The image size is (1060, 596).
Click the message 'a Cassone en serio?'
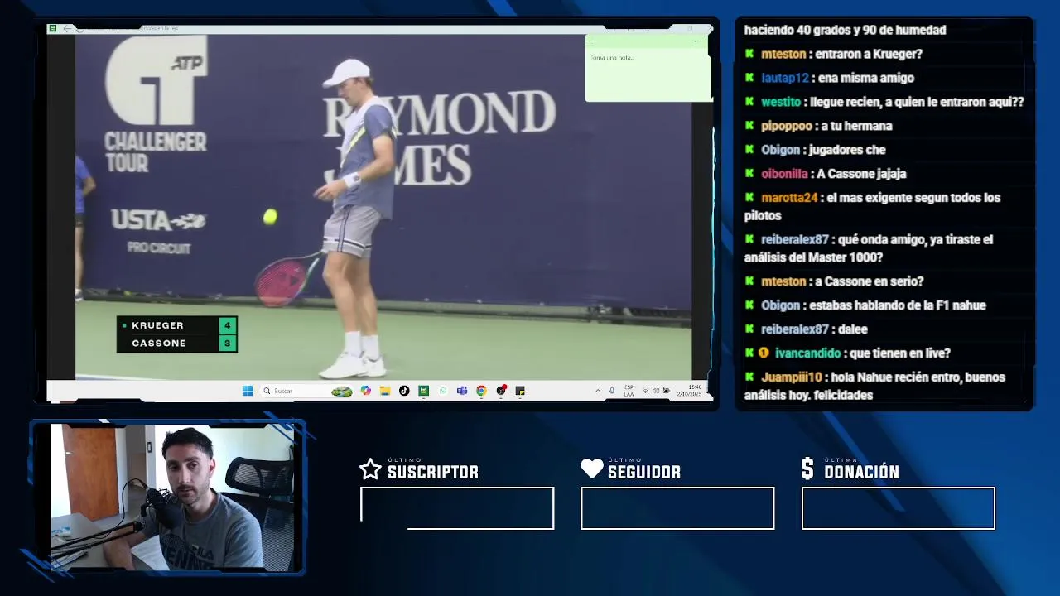pyautogui.click(x=869, y=281)
